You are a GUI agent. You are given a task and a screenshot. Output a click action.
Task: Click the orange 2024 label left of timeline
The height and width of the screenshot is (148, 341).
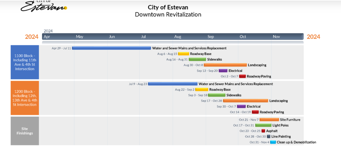32,37
